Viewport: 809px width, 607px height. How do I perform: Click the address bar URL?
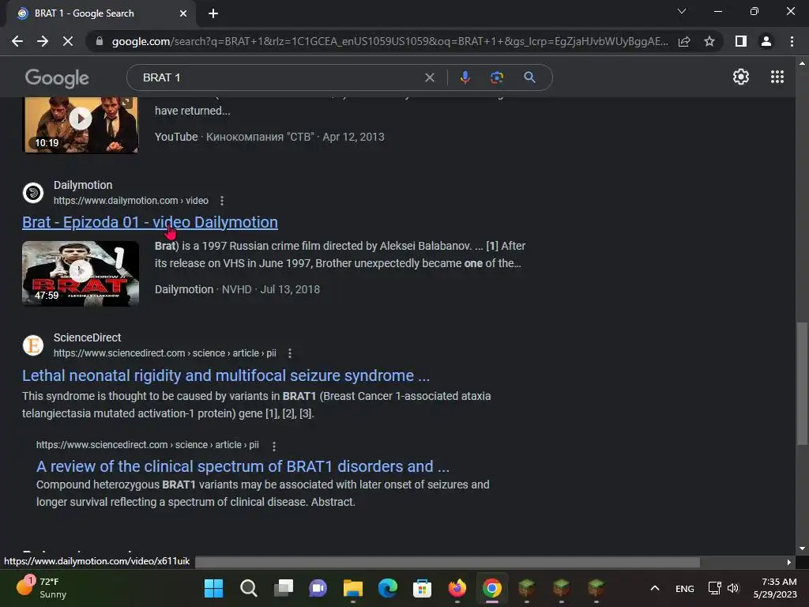coord(389,41)
